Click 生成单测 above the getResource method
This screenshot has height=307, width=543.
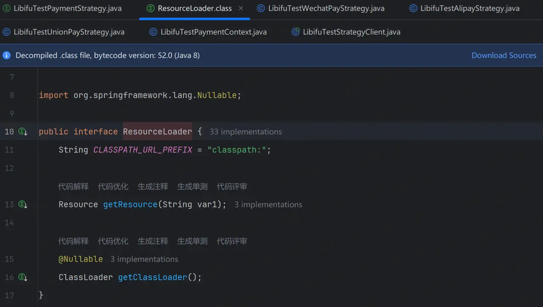point(192,186)
